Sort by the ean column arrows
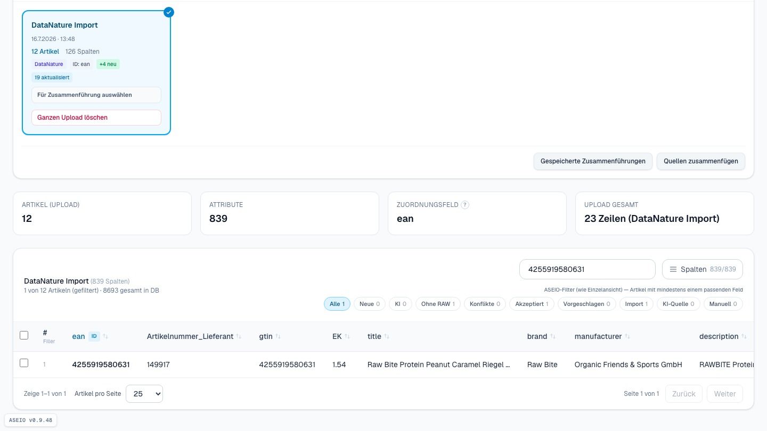 105,336
